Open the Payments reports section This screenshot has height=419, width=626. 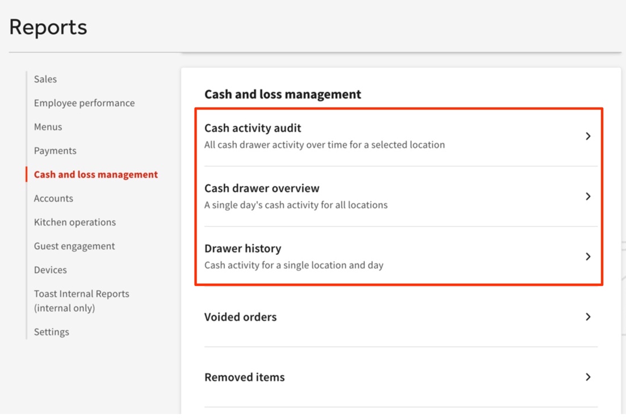click(54, 150)
